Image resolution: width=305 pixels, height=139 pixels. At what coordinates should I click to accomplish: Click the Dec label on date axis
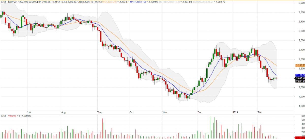(200, 112)
